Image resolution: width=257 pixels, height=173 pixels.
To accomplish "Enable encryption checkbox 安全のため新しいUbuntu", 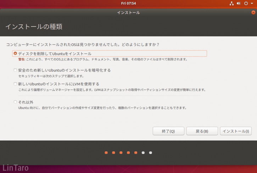I will click(15, 70).
